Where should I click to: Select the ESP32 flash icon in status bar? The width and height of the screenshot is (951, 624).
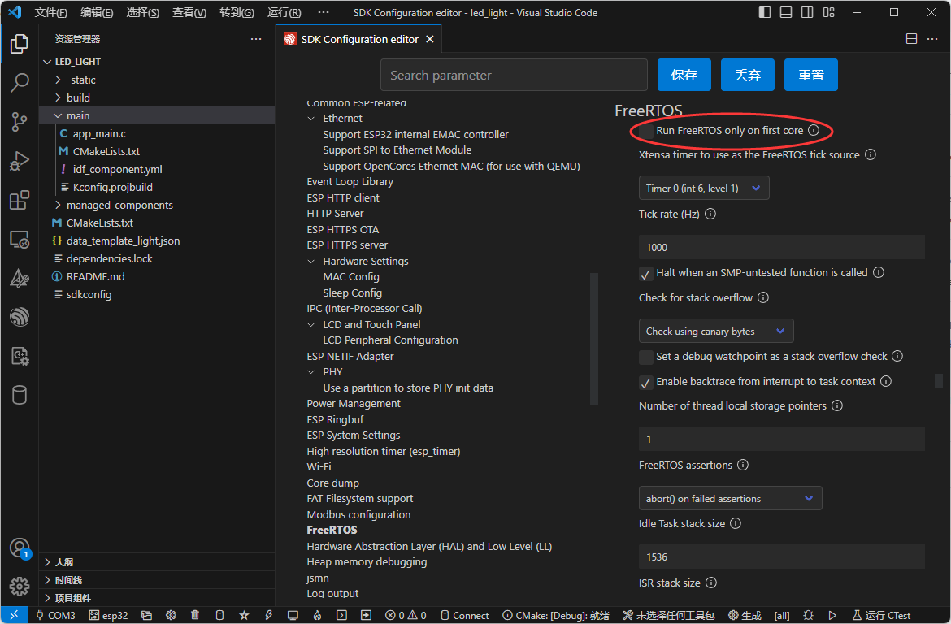point(268,615)
